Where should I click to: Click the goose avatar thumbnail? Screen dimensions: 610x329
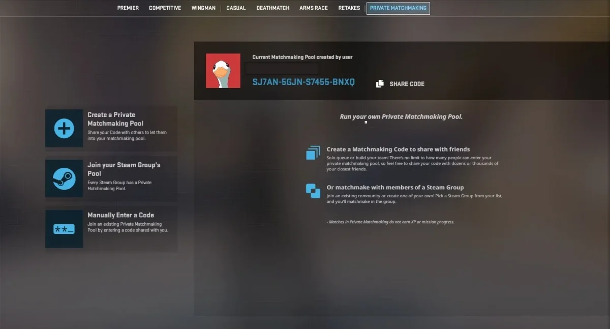click(223, 71)
